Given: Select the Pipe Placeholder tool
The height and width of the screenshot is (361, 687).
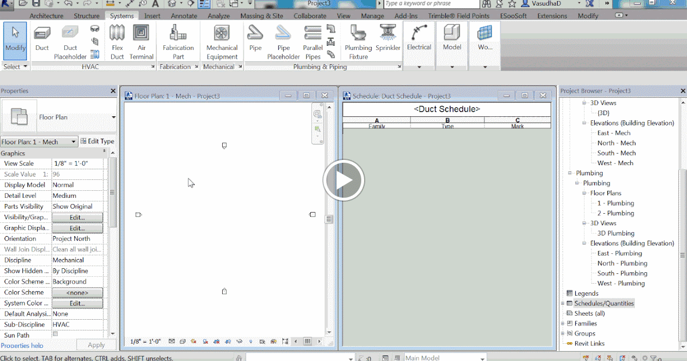Looking at the screenshot, I should click(x=283, y=41).
